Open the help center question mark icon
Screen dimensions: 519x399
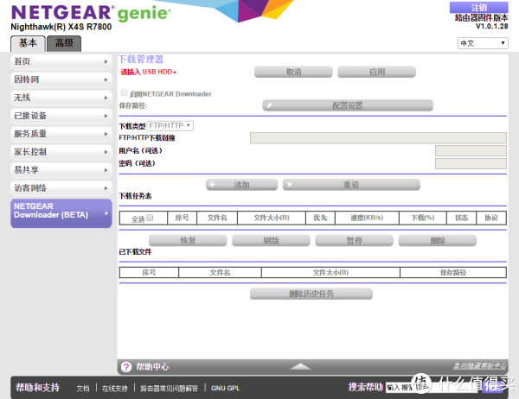click(x=126, y=367)
